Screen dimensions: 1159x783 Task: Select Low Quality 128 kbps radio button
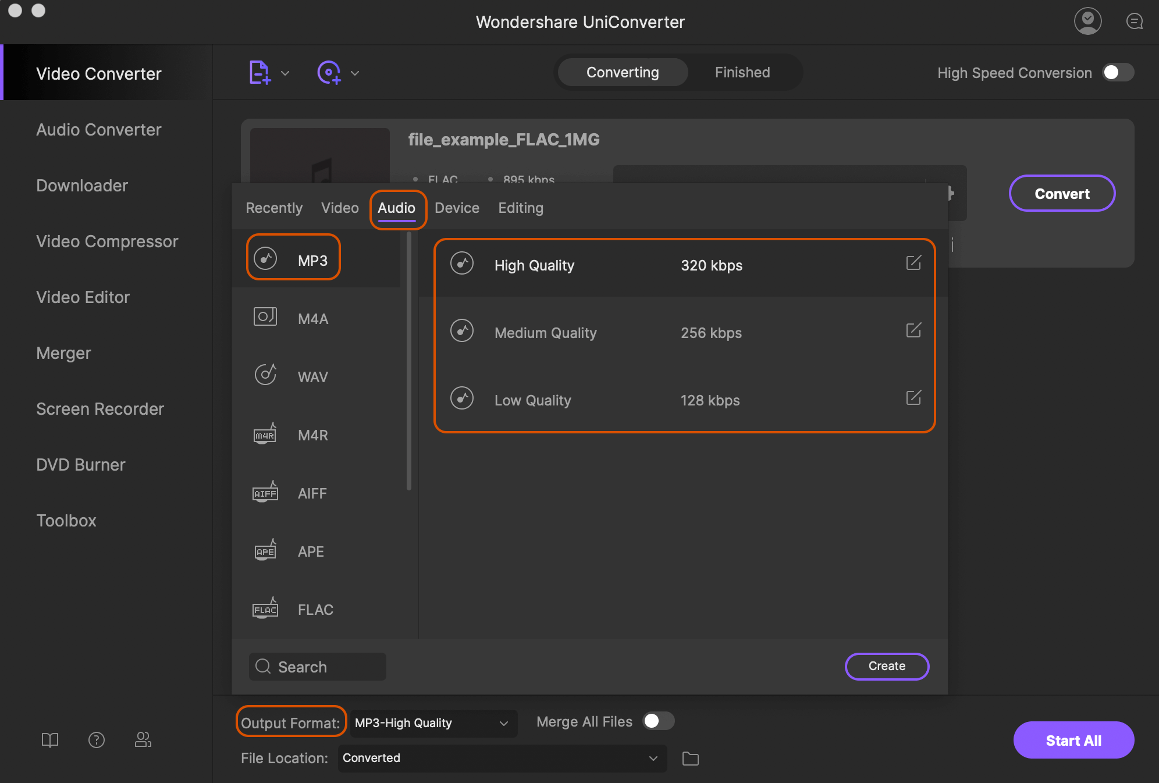pos(461,400)
